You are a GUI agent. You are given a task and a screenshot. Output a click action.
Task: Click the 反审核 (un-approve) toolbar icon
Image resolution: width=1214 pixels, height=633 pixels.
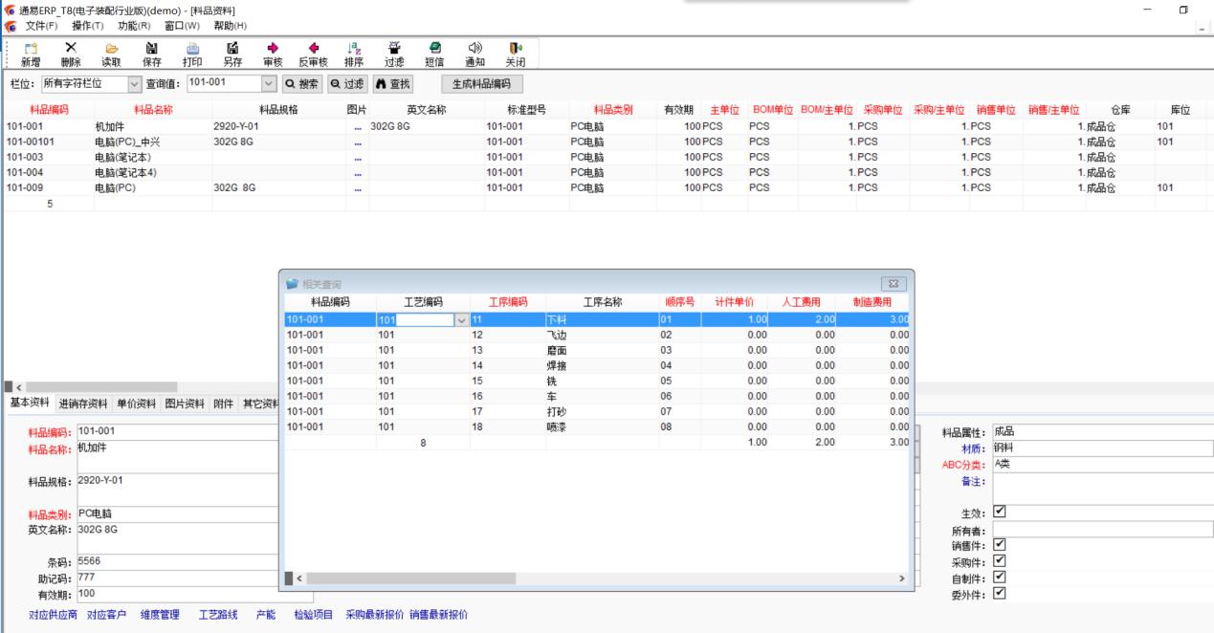[313, 54]
